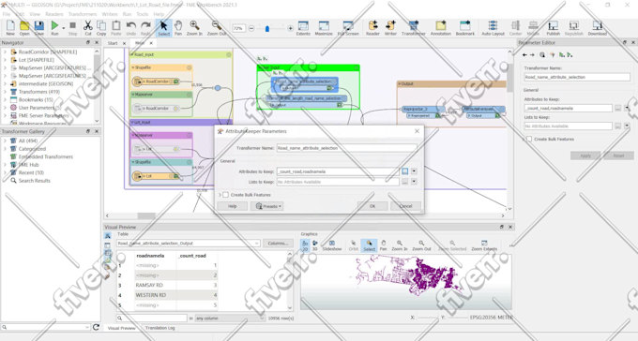Image resolution: width=638 pixels, height=341 pixels.
Task: Open the Tools menu
Action: [142, 14]
